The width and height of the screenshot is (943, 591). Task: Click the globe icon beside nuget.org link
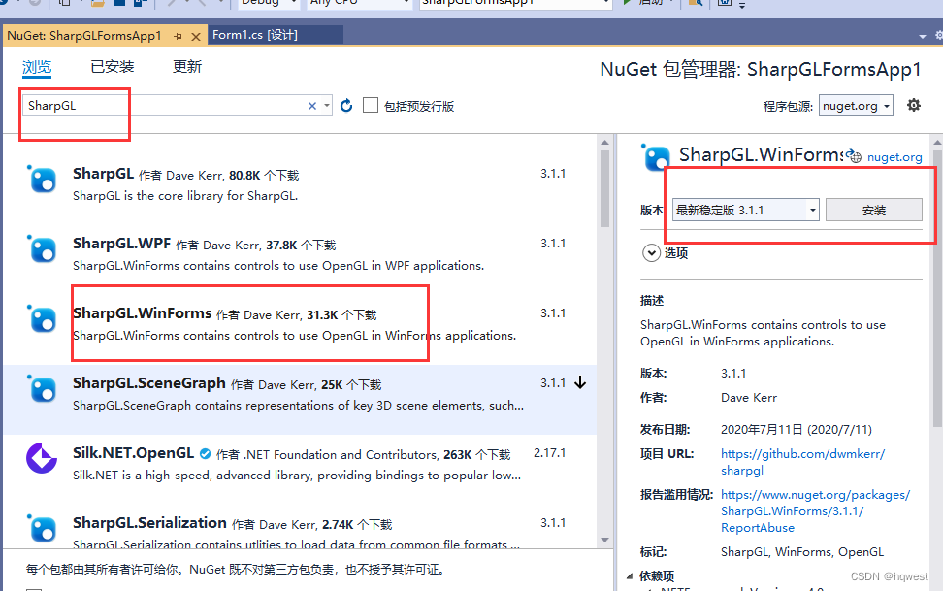click(x=855, y=156)
